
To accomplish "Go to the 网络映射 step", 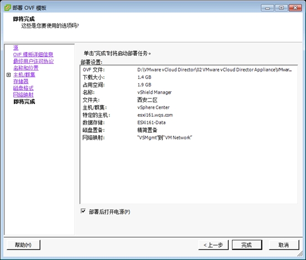I will click(23, 95).
